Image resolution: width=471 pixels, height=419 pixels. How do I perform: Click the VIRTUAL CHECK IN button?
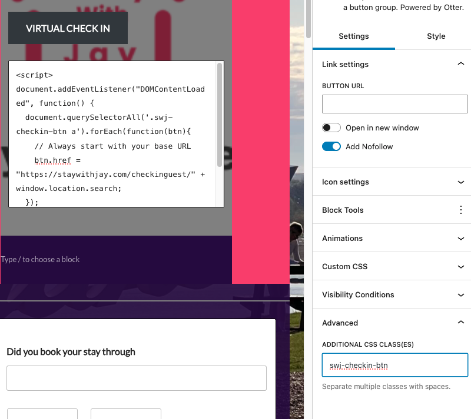[x=68, y=27]
